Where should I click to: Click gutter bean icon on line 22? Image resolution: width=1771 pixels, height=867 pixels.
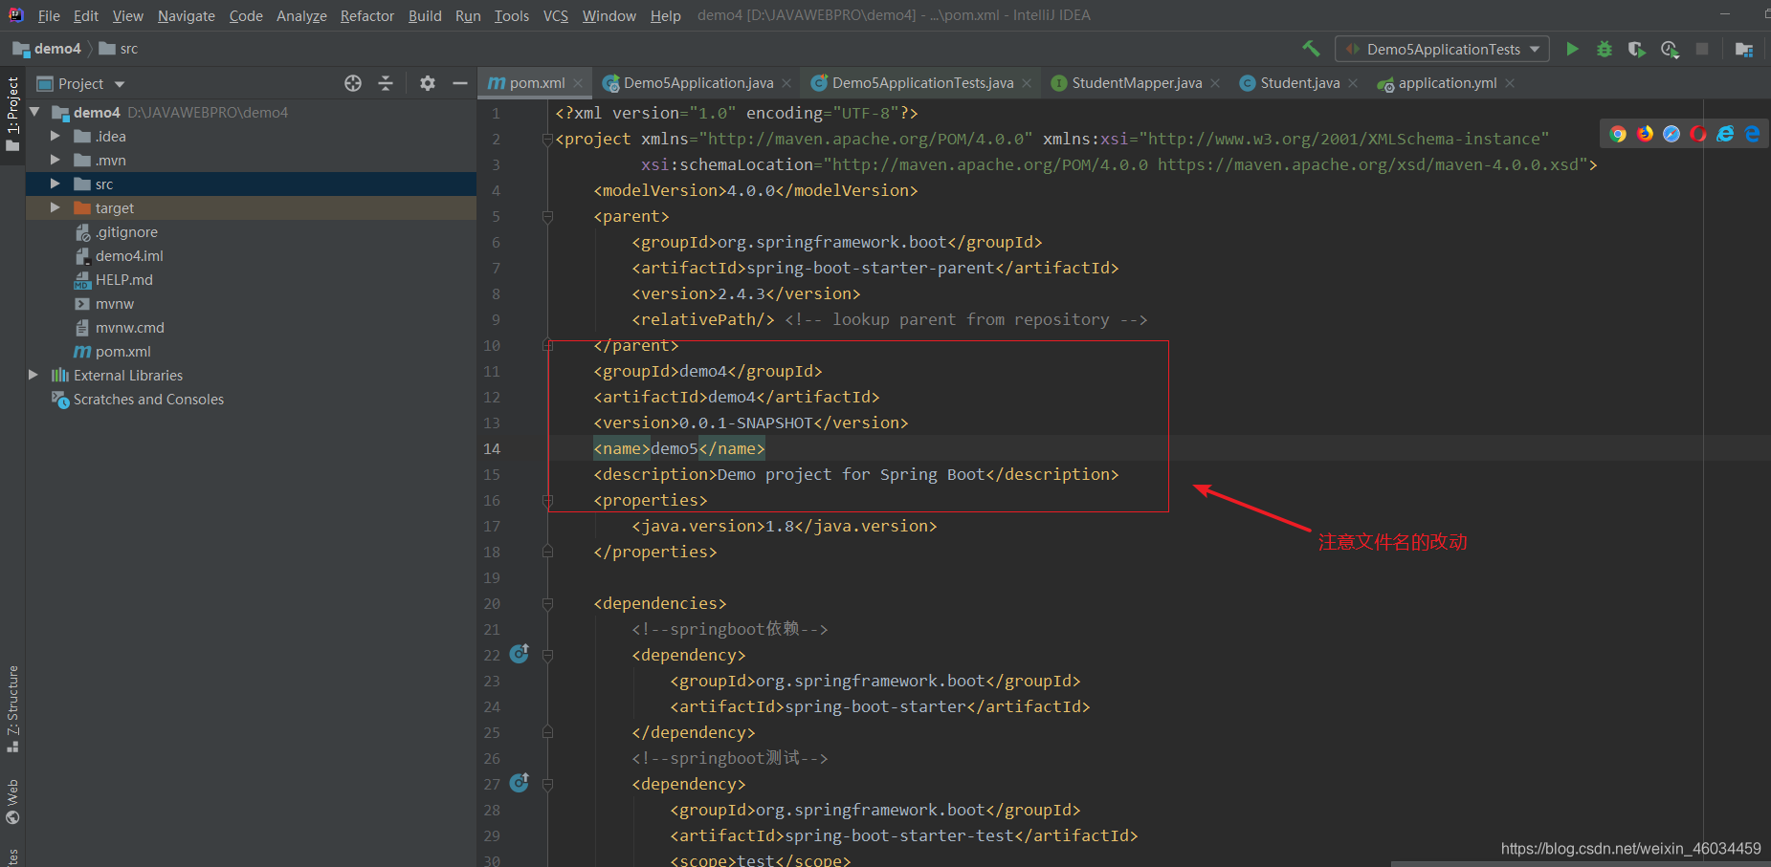point(520,654)
